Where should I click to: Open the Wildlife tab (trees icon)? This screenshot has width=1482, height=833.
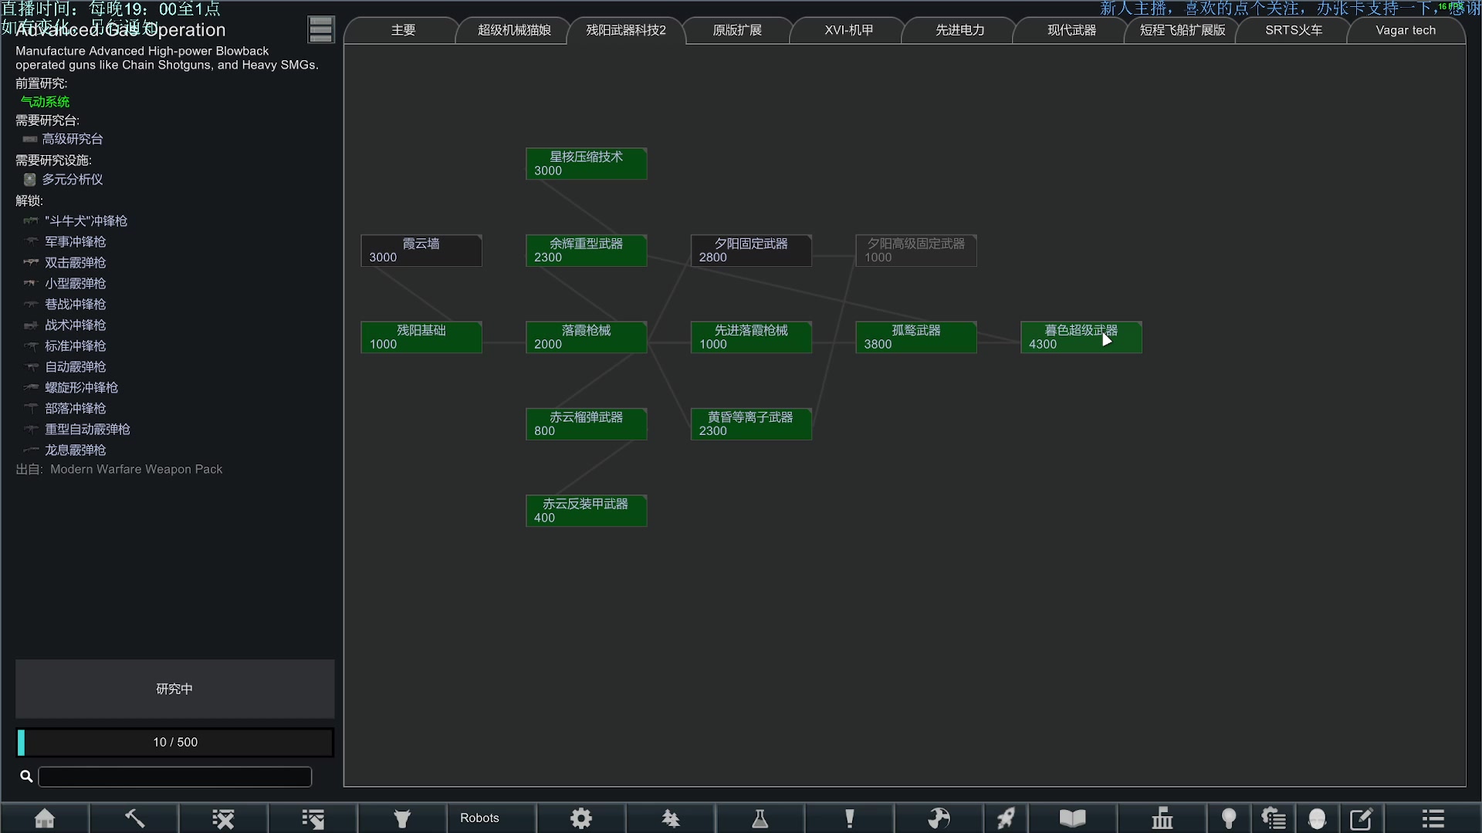[x=671, y=818]
